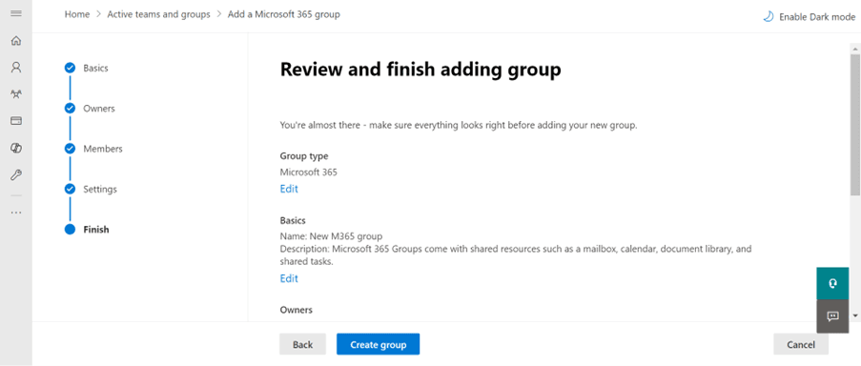Open Copilot icon in sidebar
861x366 pixels.
(x=16, y=148)
